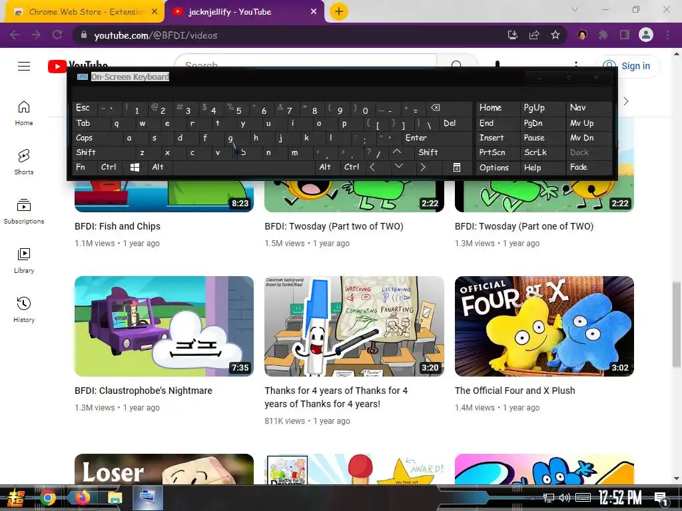The image size is (682, 511).
Task: Open Four and X plush video thumbnail
Action: (x=544, y=326)
